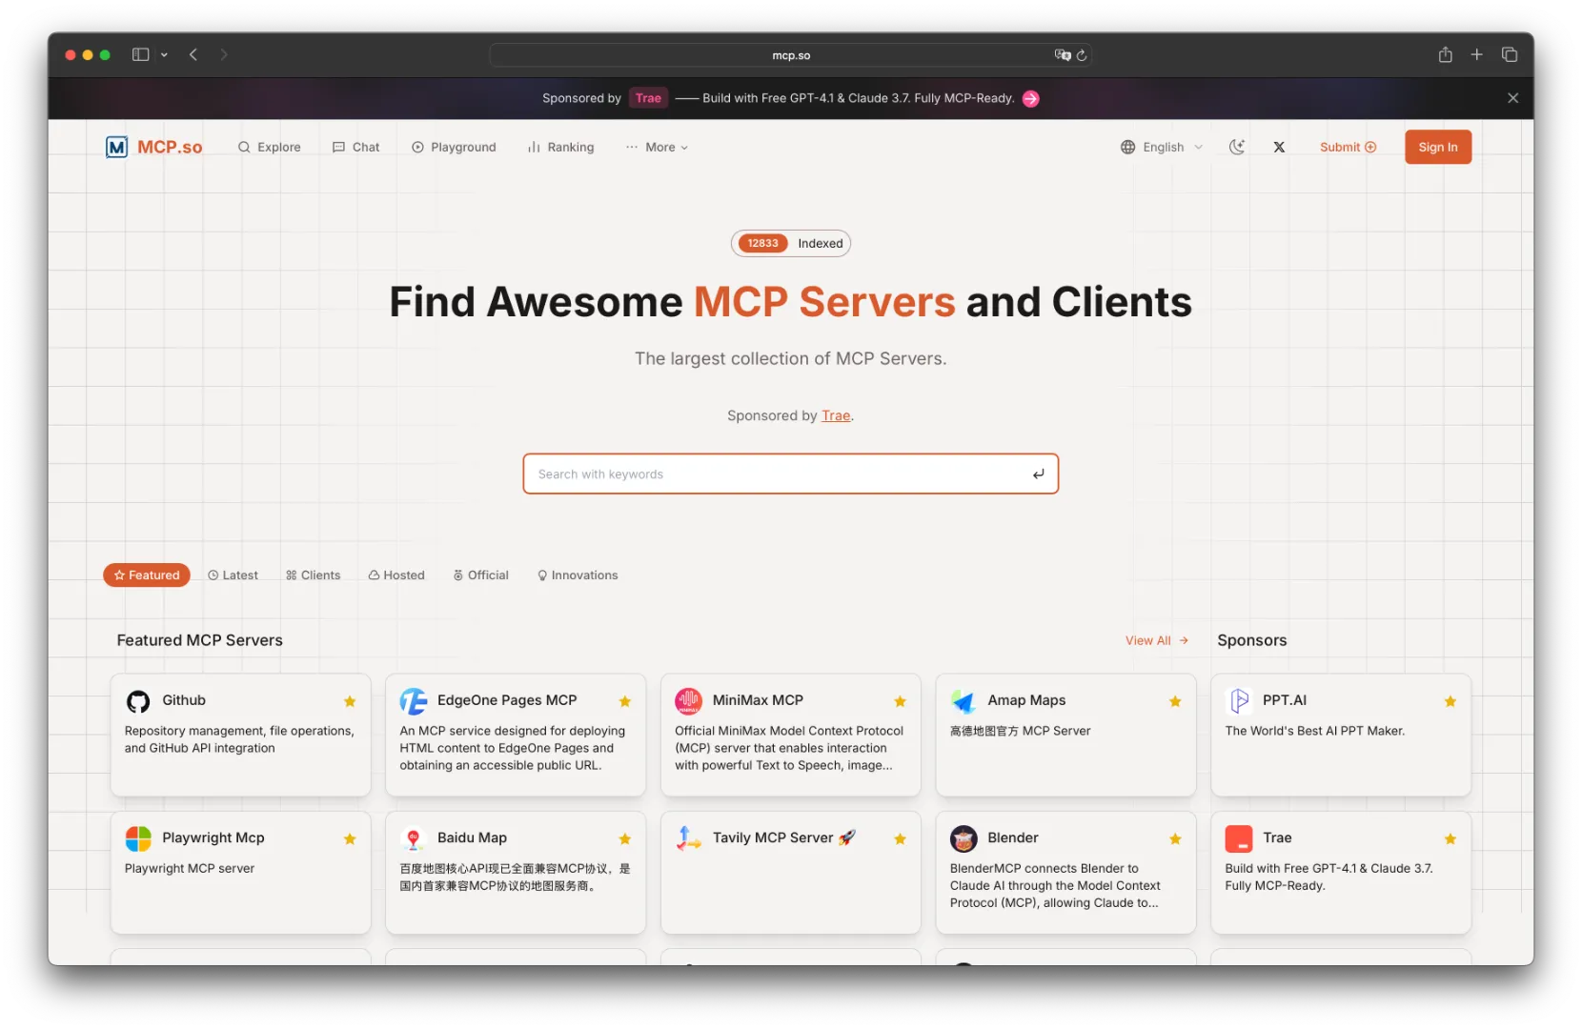This screenshot has height=1029, width=1582.
Task: Focus the Search with keywords field
Action: point(790,474)
